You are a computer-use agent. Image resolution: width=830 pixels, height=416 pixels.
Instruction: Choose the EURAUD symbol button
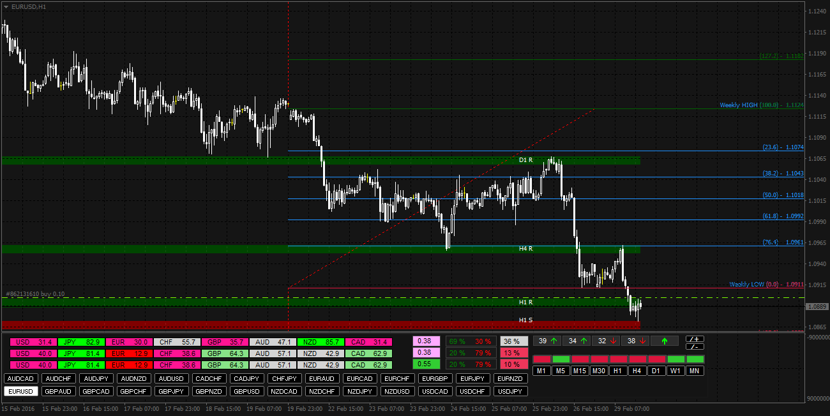(322, 378)
